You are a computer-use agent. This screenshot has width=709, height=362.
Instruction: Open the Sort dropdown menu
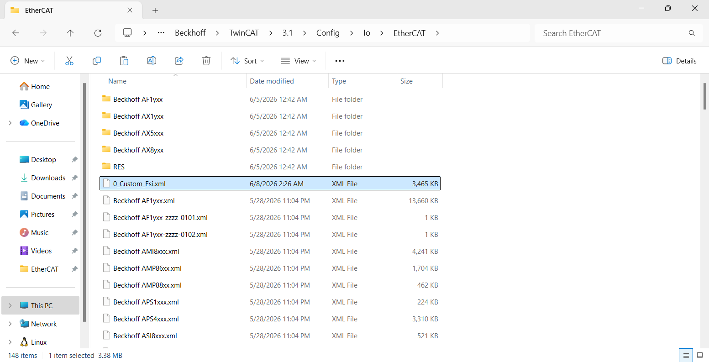pos(247,61)
